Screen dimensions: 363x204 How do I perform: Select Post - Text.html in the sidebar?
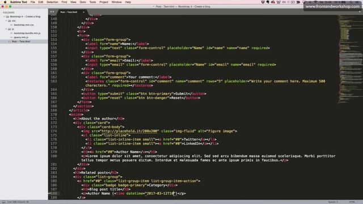pyautogui.click(x=21, y=41)
